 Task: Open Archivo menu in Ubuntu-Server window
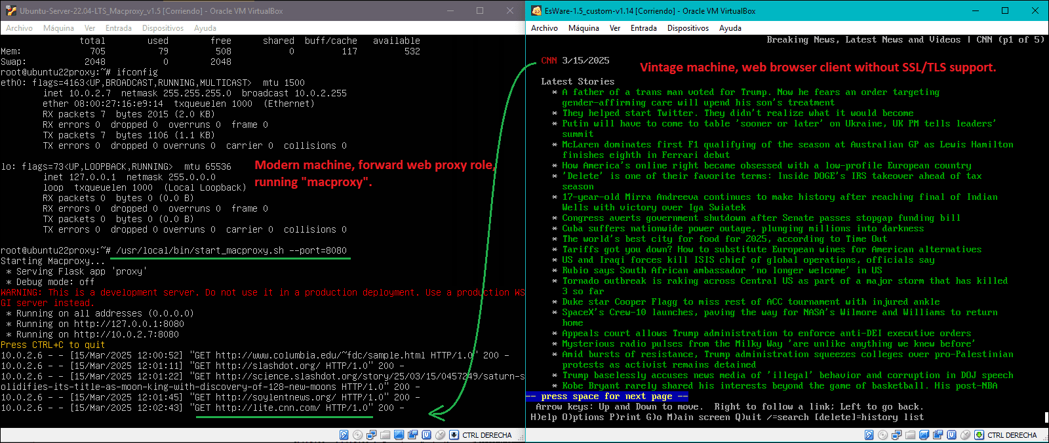coord(19,28)
